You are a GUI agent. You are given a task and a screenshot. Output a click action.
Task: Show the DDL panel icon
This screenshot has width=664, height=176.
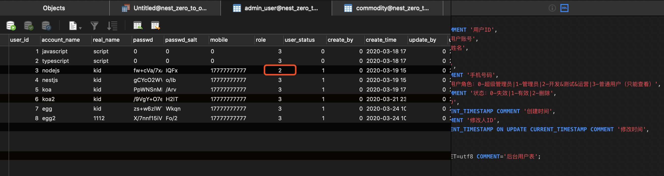tap(564, 8)
